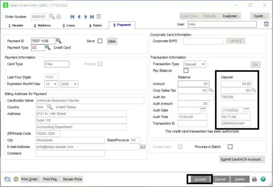Click the Print Pick button
This screenshot has width=273, height=187.
pos(51,179)
